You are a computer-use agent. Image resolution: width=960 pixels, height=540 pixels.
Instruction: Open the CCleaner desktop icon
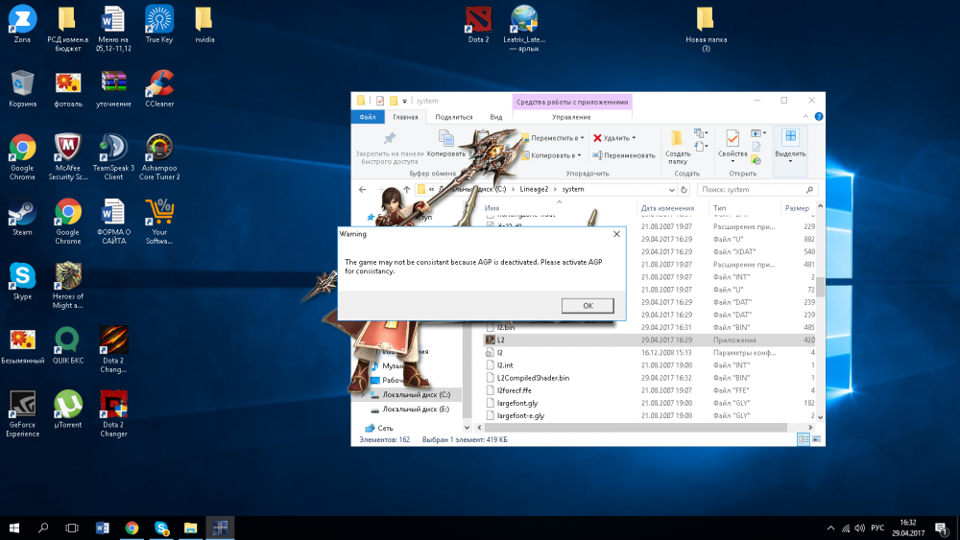tap(158, 82)
